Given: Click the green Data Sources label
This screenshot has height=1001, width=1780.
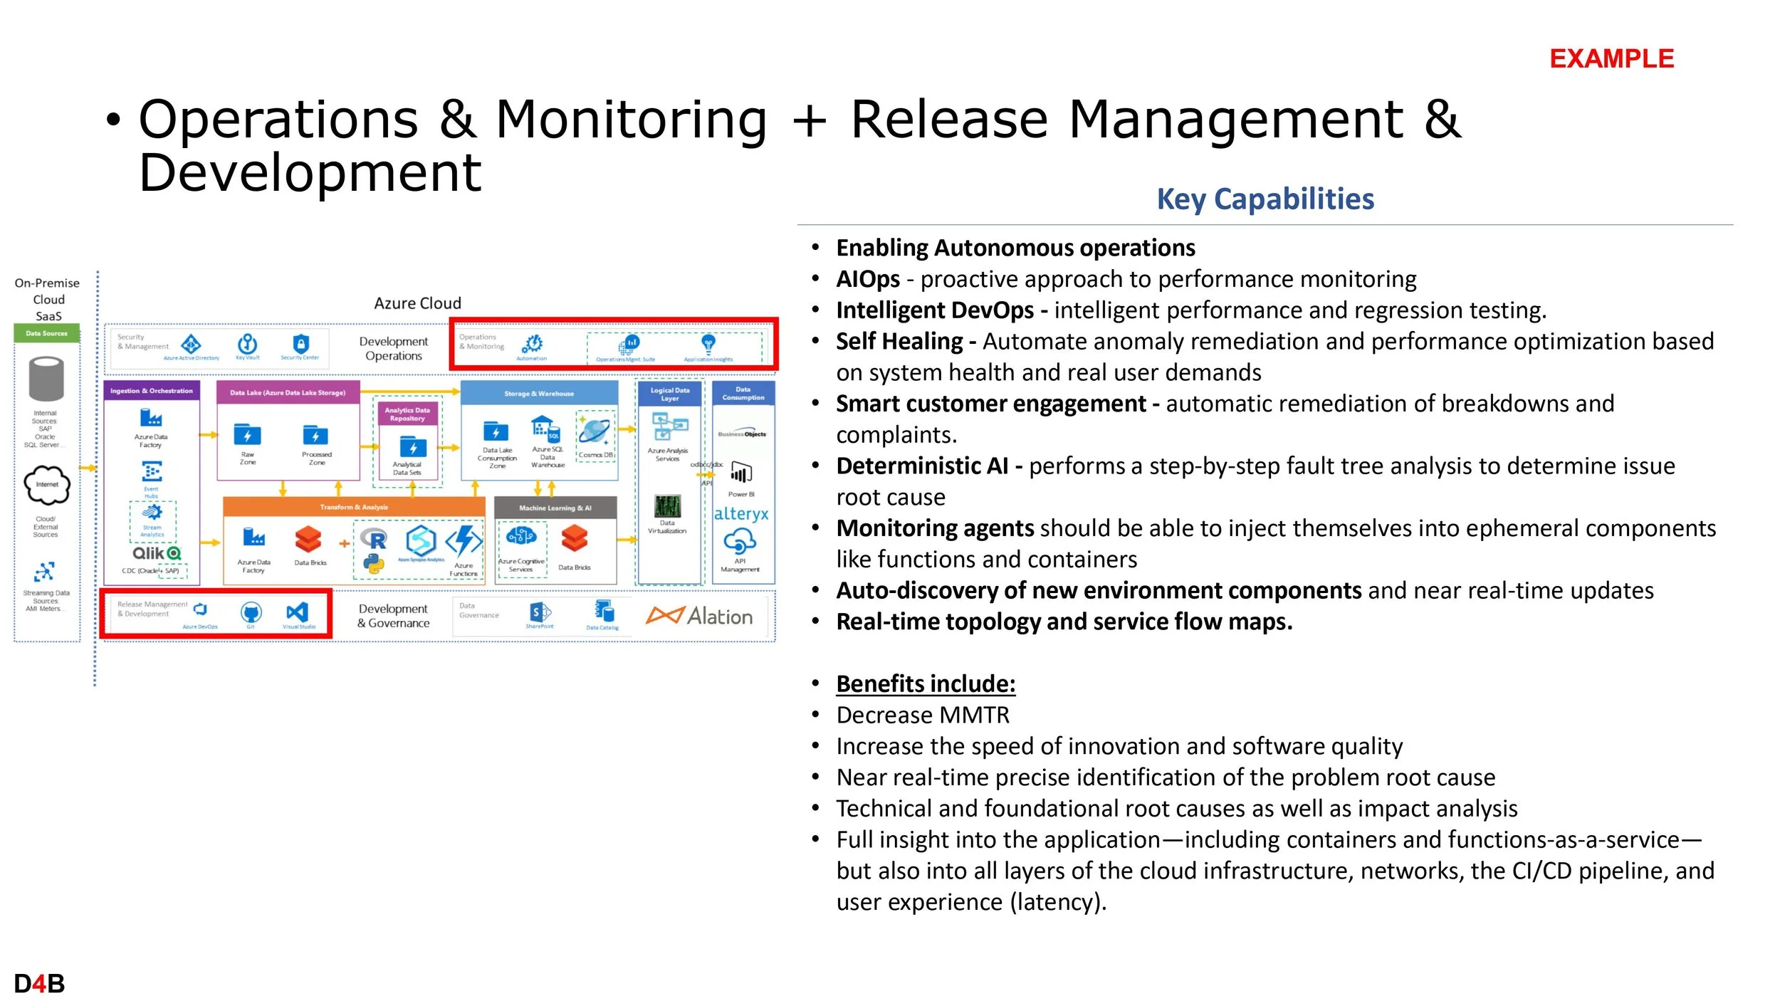Looking at the screenshot, I should (x=46, y=333).
